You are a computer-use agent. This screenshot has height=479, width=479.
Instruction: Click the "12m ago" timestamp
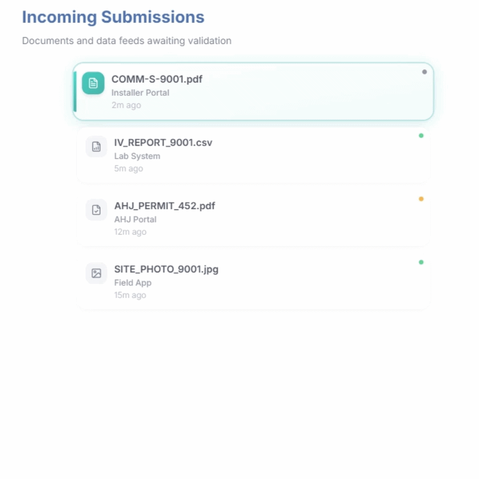(130, 232)
